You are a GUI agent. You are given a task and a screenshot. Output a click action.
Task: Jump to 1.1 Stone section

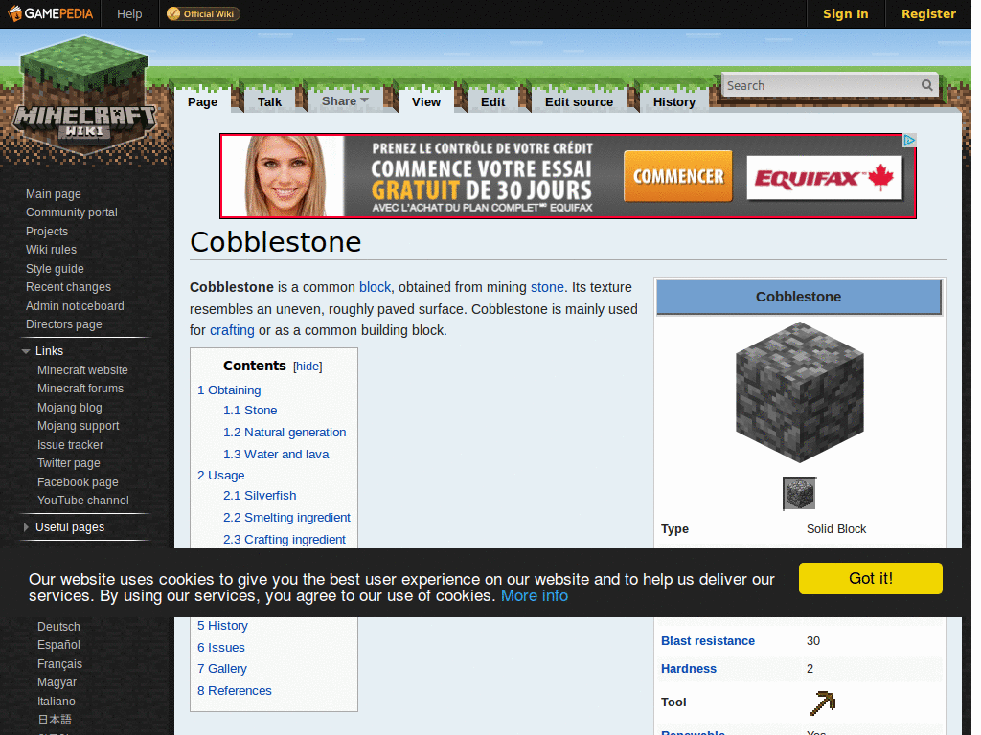pos(250,410)
